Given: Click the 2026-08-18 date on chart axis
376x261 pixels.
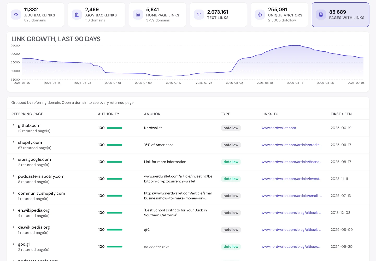Looking at the screenshot, I should (295, 83).
